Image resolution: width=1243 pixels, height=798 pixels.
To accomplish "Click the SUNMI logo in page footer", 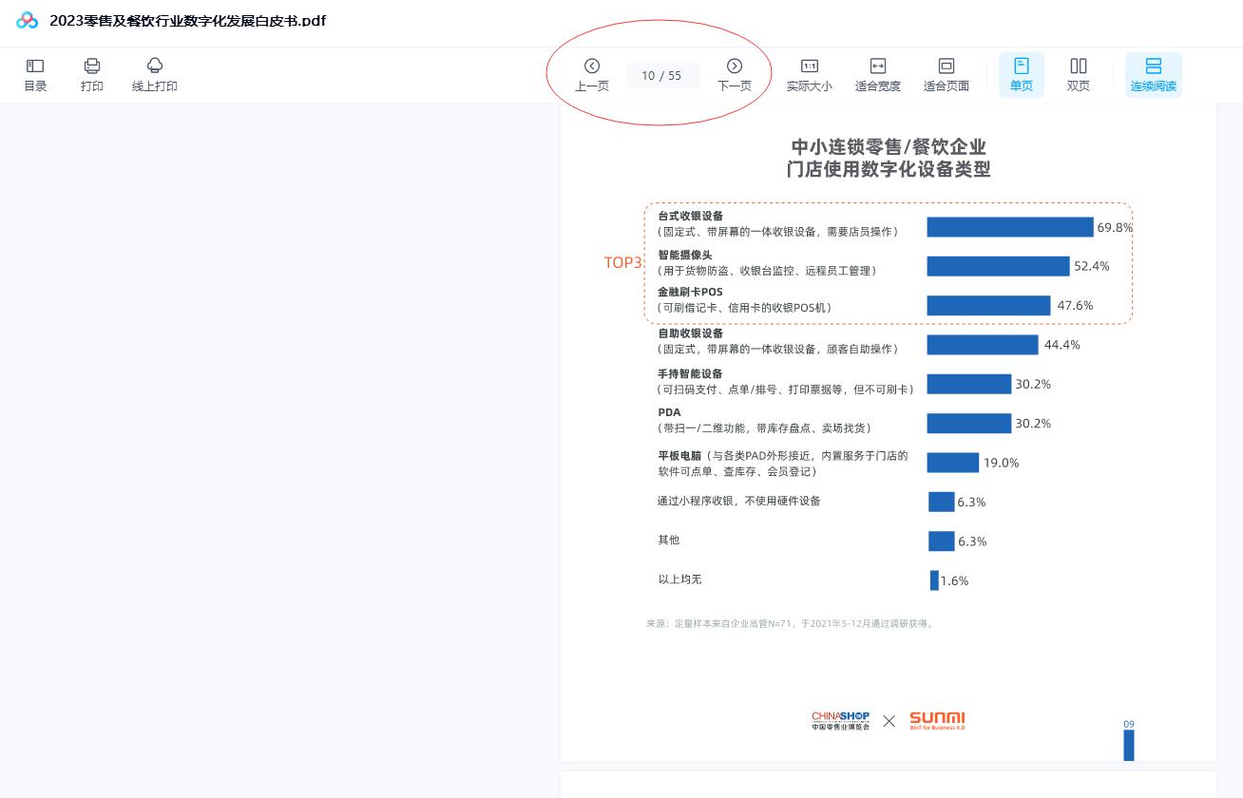I will pos(936,720).
